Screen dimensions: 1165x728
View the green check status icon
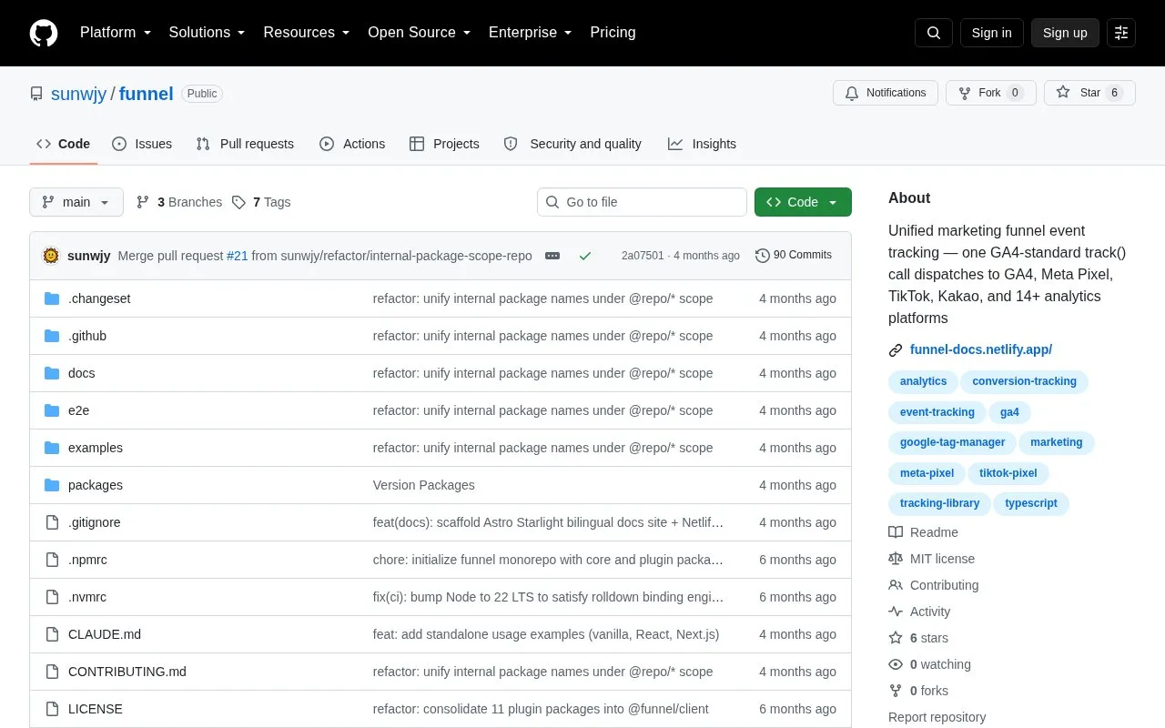coord(585,256)
